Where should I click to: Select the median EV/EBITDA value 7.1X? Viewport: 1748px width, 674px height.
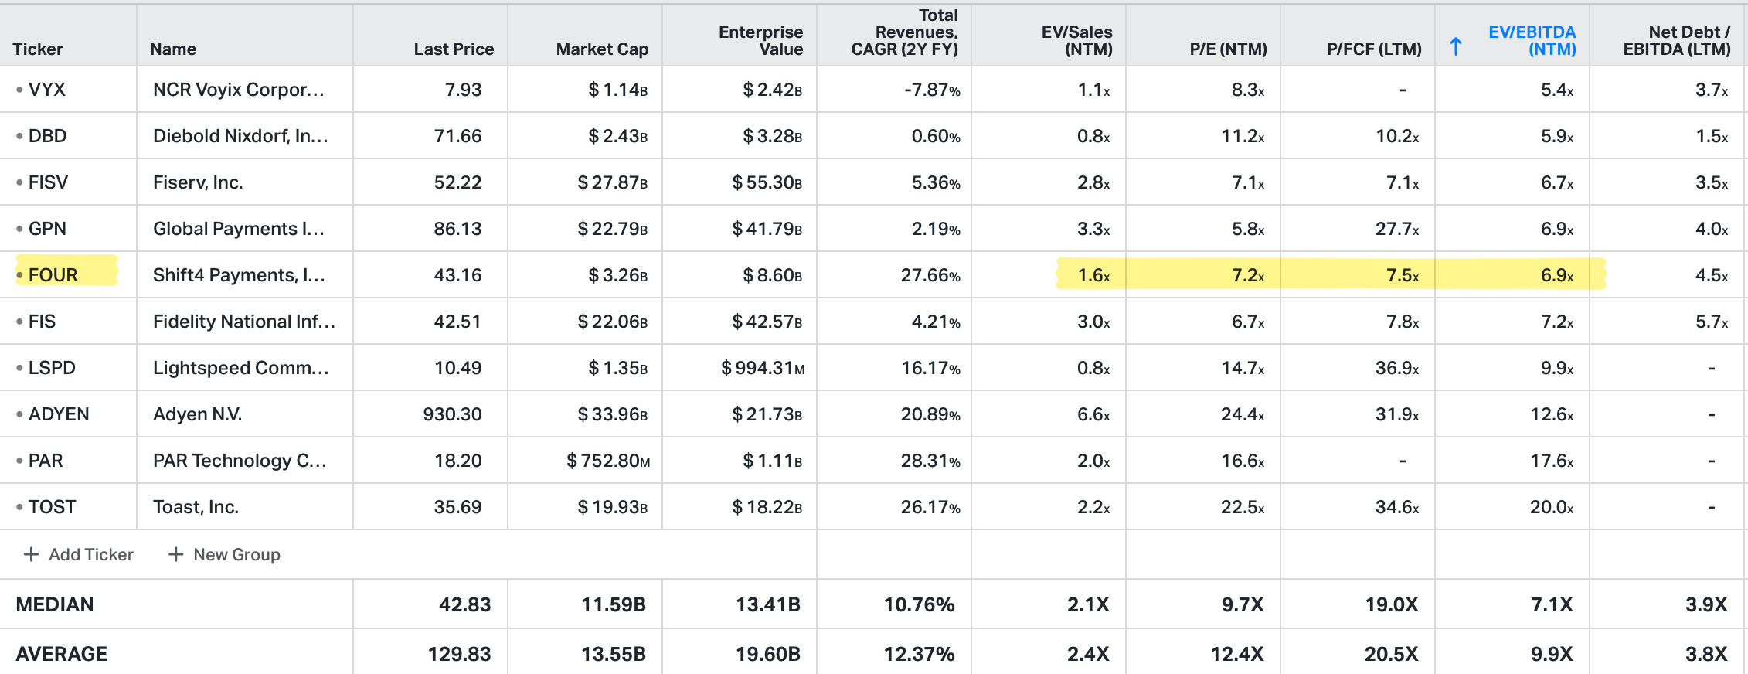tap(1552, 604)
